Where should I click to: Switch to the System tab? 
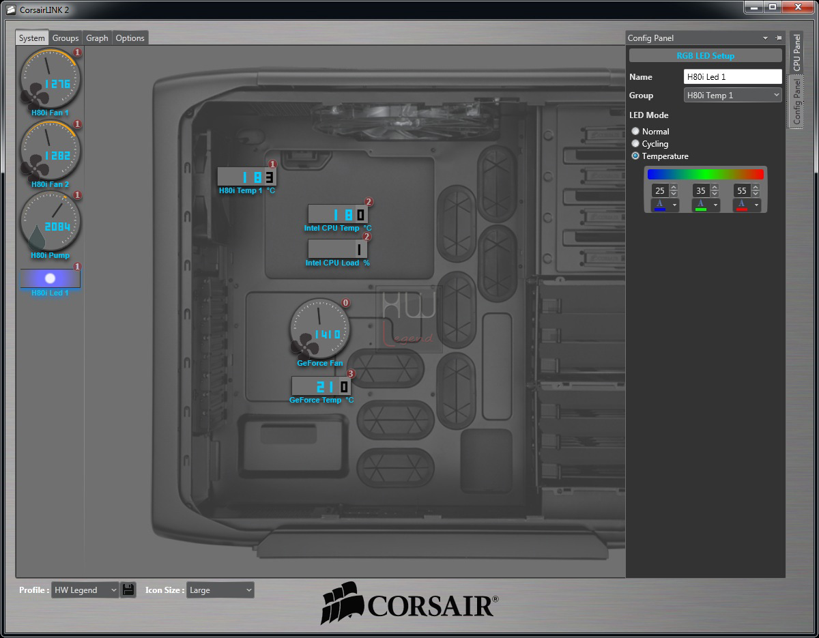click(32, 38)
